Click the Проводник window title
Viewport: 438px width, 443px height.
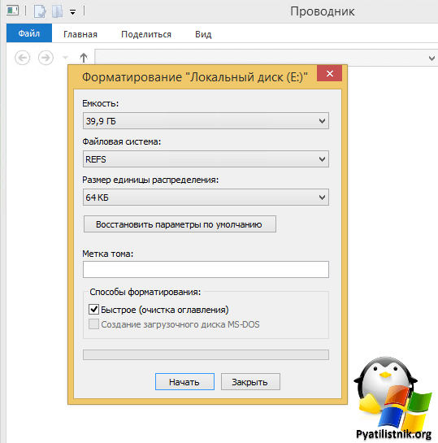coord(323,11)
